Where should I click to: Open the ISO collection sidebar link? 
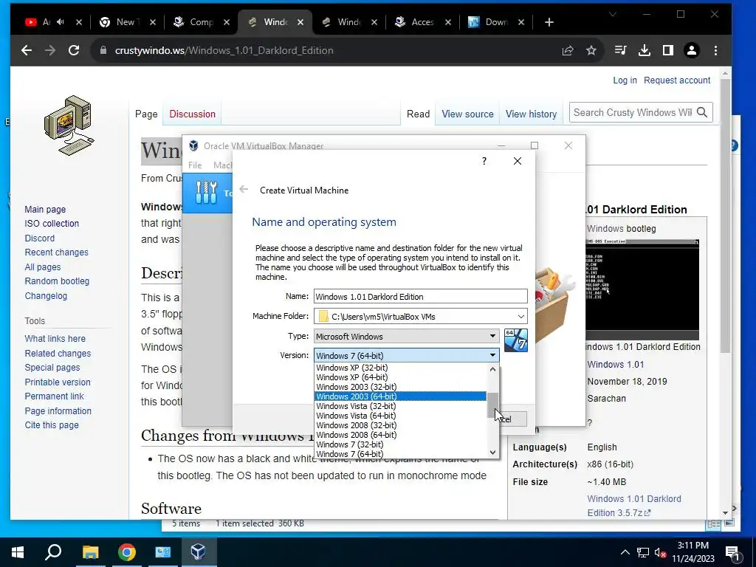[52, 223]
